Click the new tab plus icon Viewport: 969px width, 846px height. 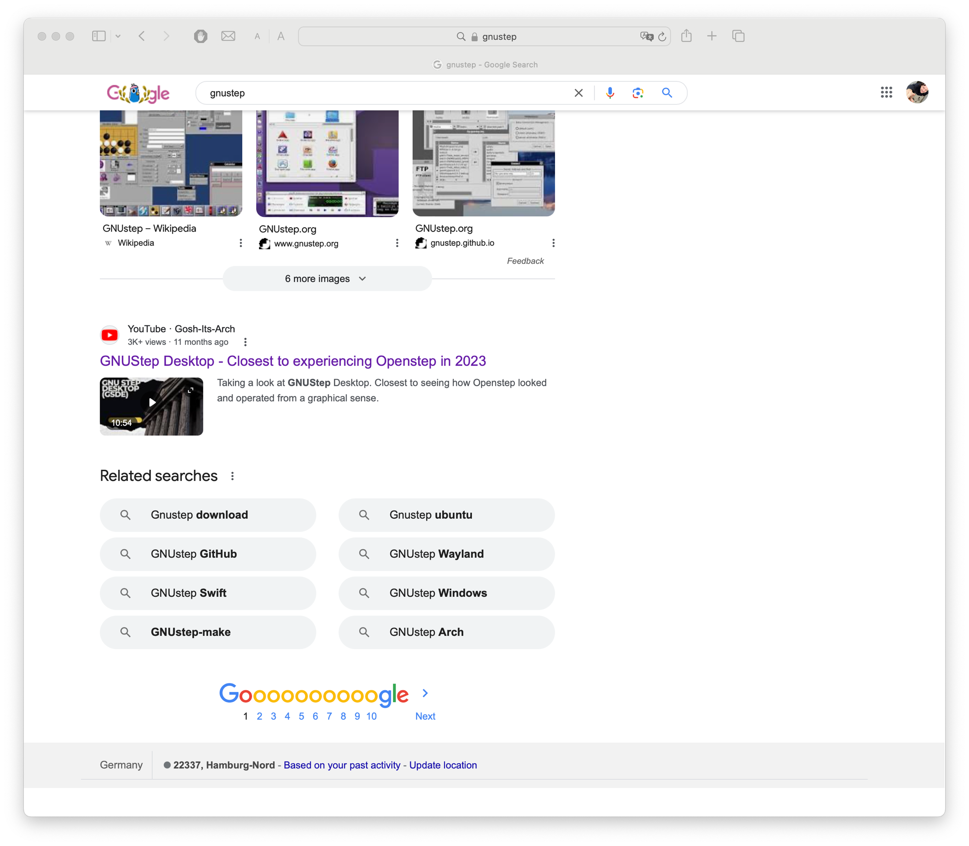coord(712,36)
